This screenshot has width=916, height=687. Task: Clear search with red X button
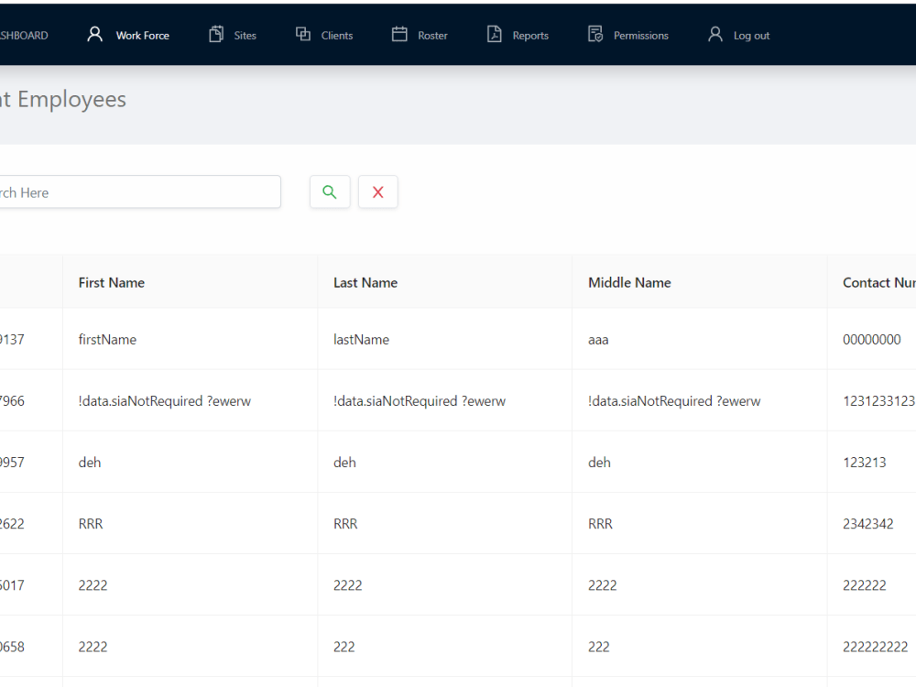coord(378,191)
